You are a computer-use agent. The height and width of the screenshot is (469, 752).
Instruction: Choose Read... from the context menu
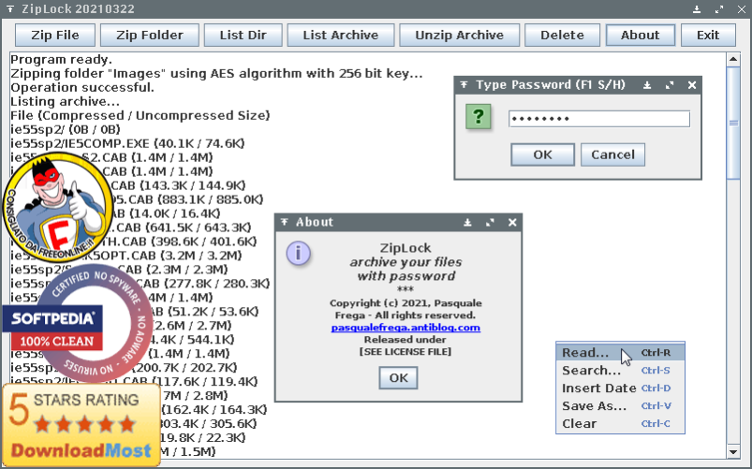[585, 353]
